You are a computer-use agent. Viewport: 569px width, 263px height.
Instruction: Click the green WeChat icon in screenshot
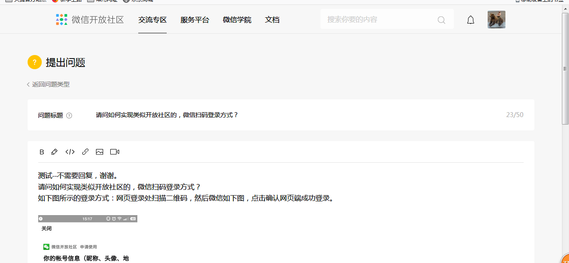pos(46,247)
